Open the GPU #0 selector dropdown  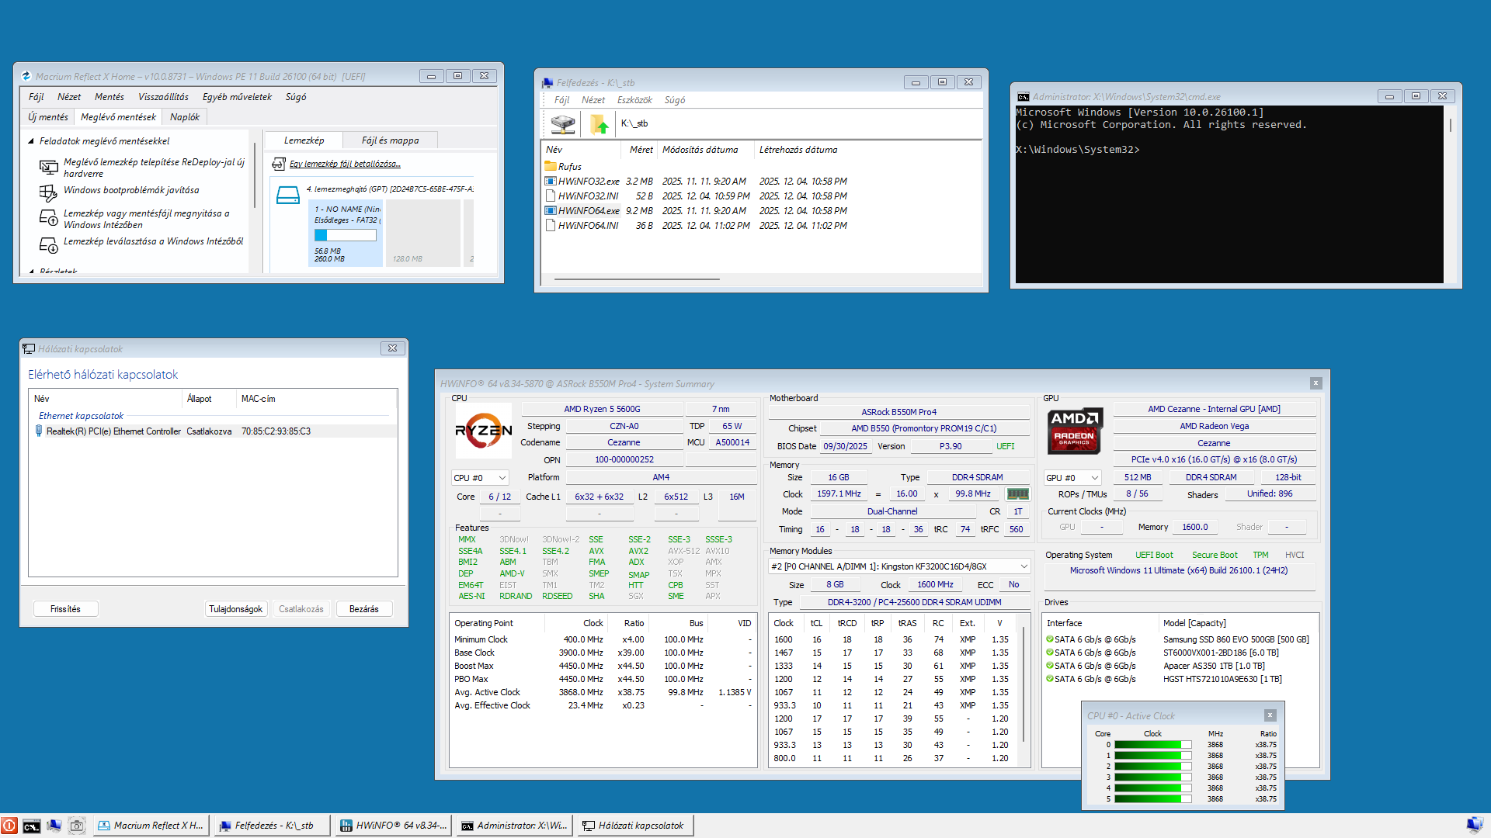pyautogui.click(x=1094, y=478)
